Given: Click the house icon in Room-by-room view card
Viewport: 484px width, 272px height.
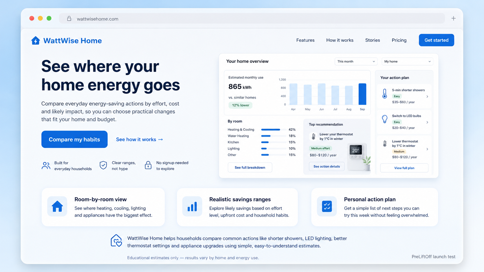Looking at the screenshot, I should (57, 206).
